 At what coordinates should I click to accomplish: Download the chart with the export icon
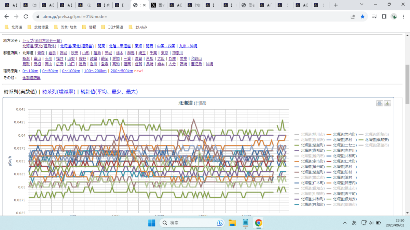pyautogui.click(x=387, y=104)
